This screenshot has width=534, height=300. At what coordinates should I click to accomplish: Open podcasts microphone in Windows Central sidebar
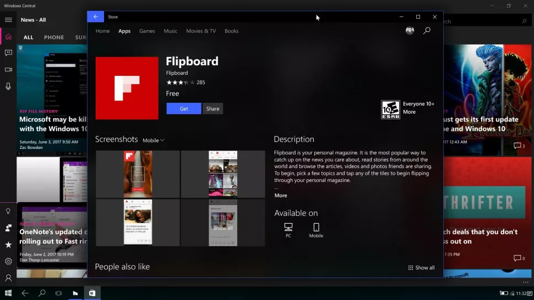8,86
